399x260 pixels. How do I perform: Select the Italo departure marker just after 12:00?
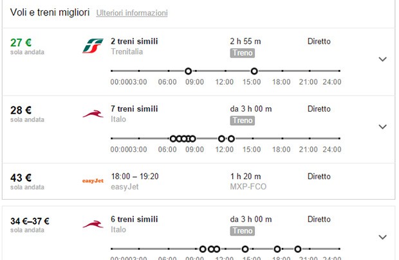pos(231,139)
